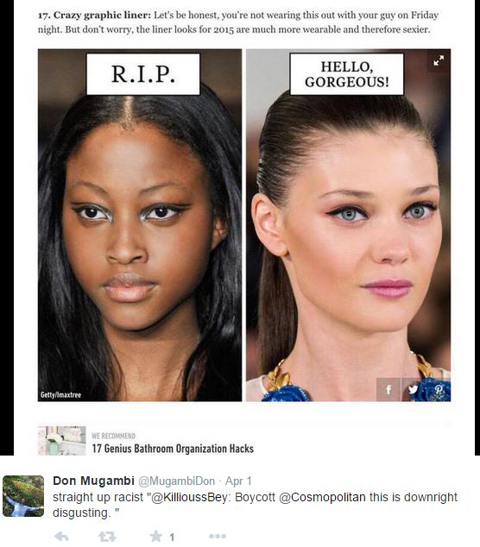The height and width of the screenshot is (547, 480).
Task: Click the Hello, Gorgeous! labeled photo
Action: (348, 225)
